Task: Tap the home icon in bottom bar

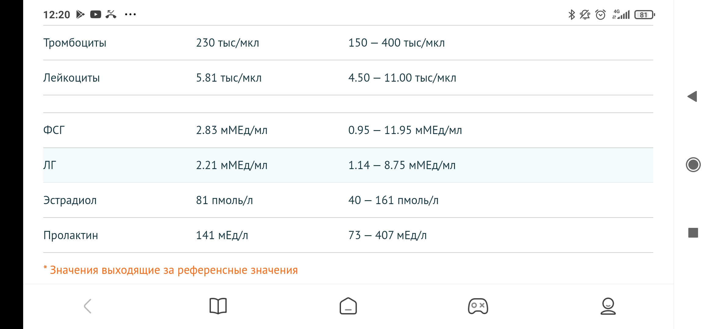Action: [x=348, y=306]
